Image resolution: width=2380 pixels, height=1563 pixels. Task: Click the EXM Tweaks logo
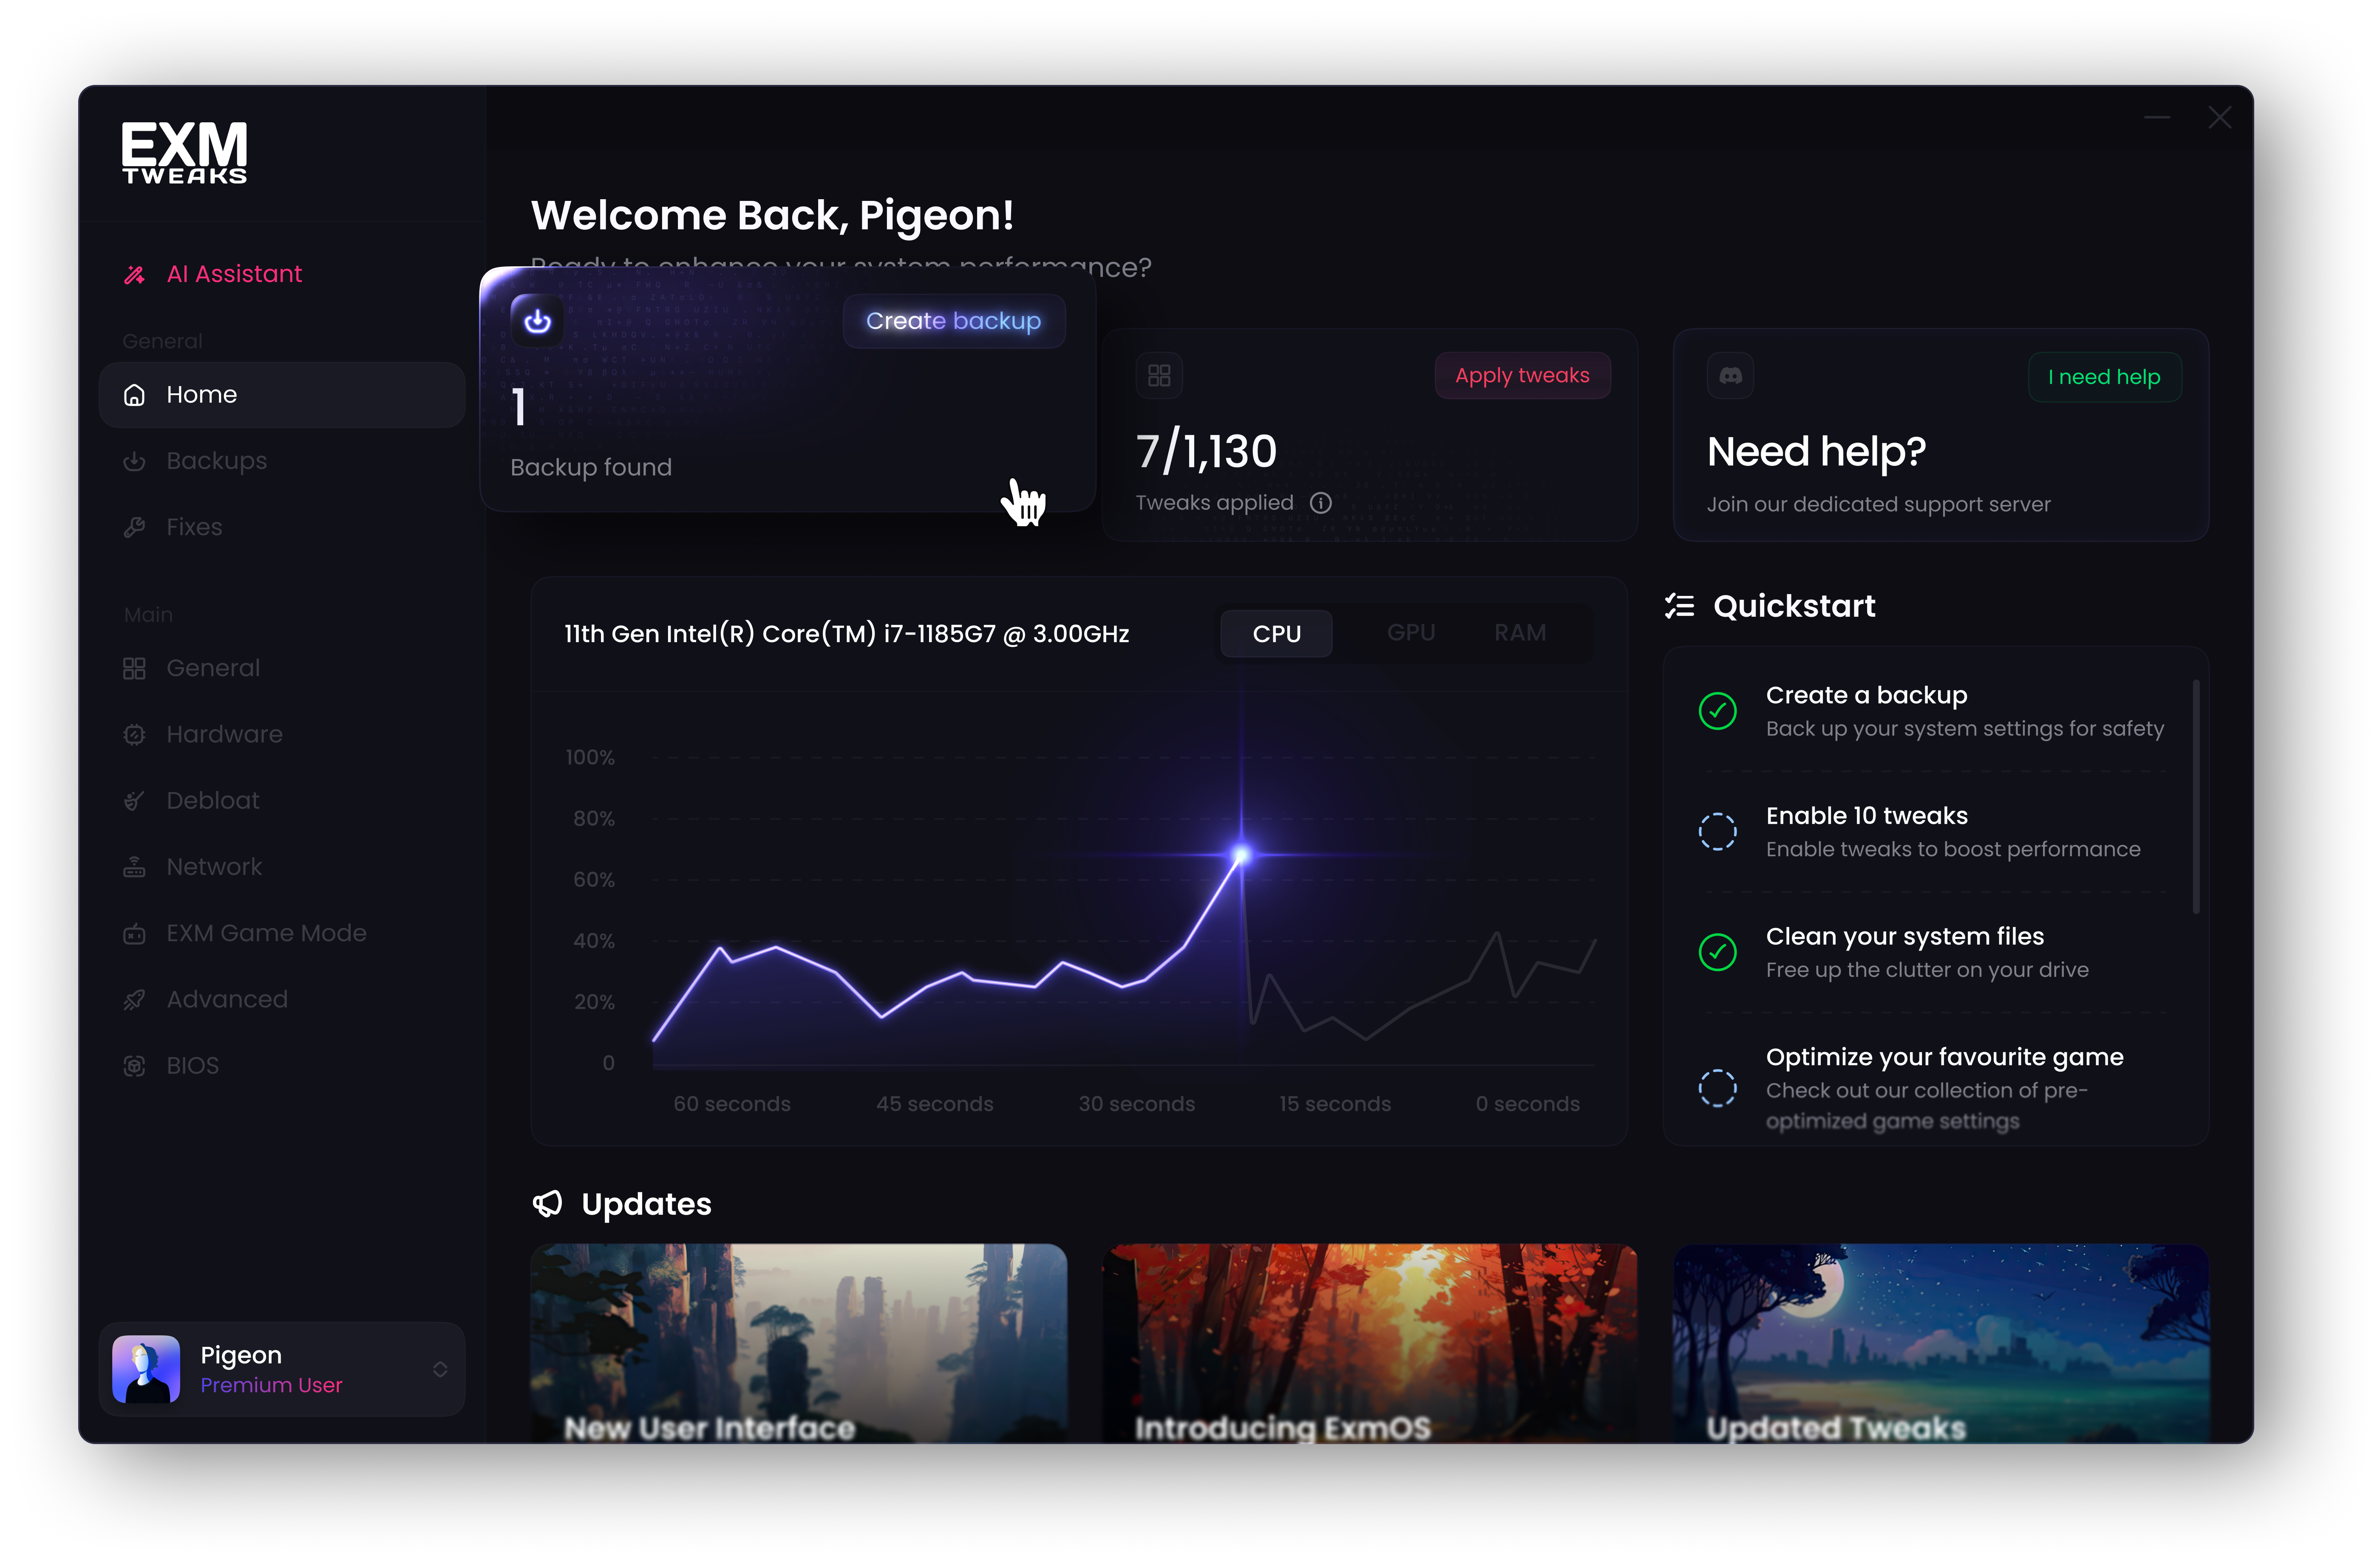185,153
